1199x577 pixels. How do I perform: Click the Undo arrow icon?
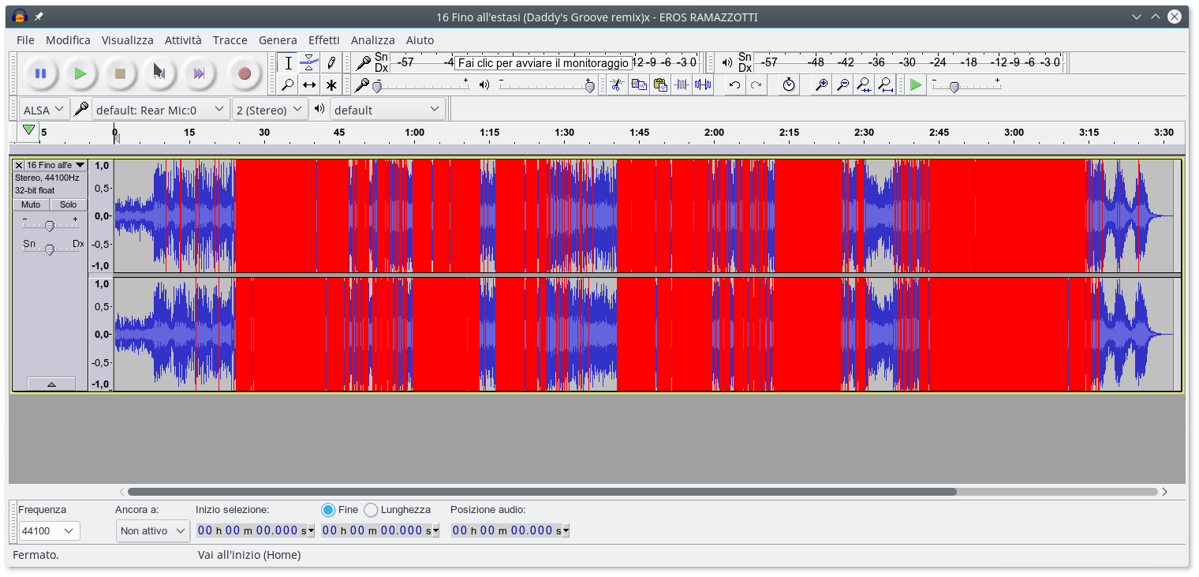pos(735,84)
